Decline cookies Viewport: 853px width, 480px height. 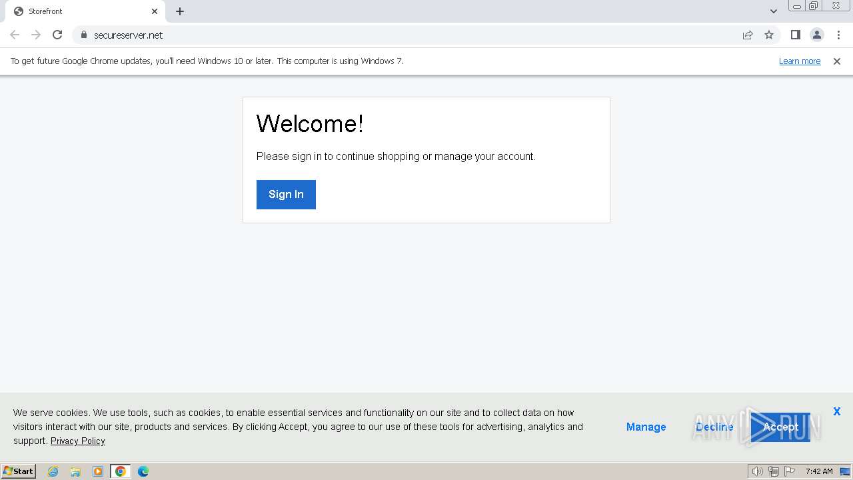[x=714, y=427]
